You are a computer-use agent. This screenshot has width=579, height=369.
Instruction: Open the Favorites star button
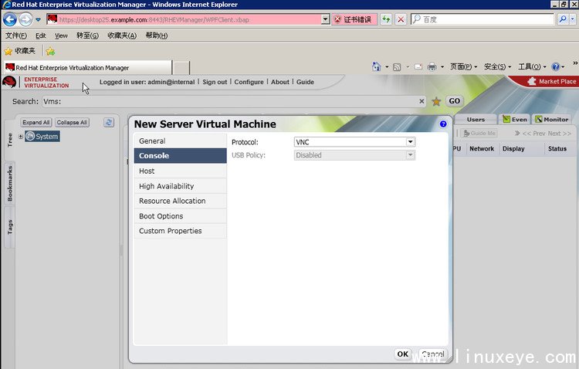(x=20, y=51)
